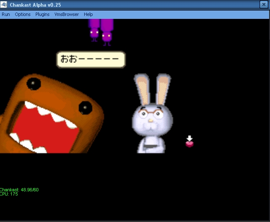
Task: Click the right hanging purple creature
Action: [107, 32]
